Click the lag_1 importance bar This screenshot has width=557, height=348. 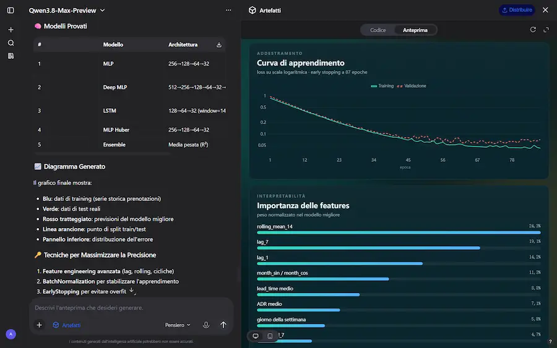tap(340, 263)
